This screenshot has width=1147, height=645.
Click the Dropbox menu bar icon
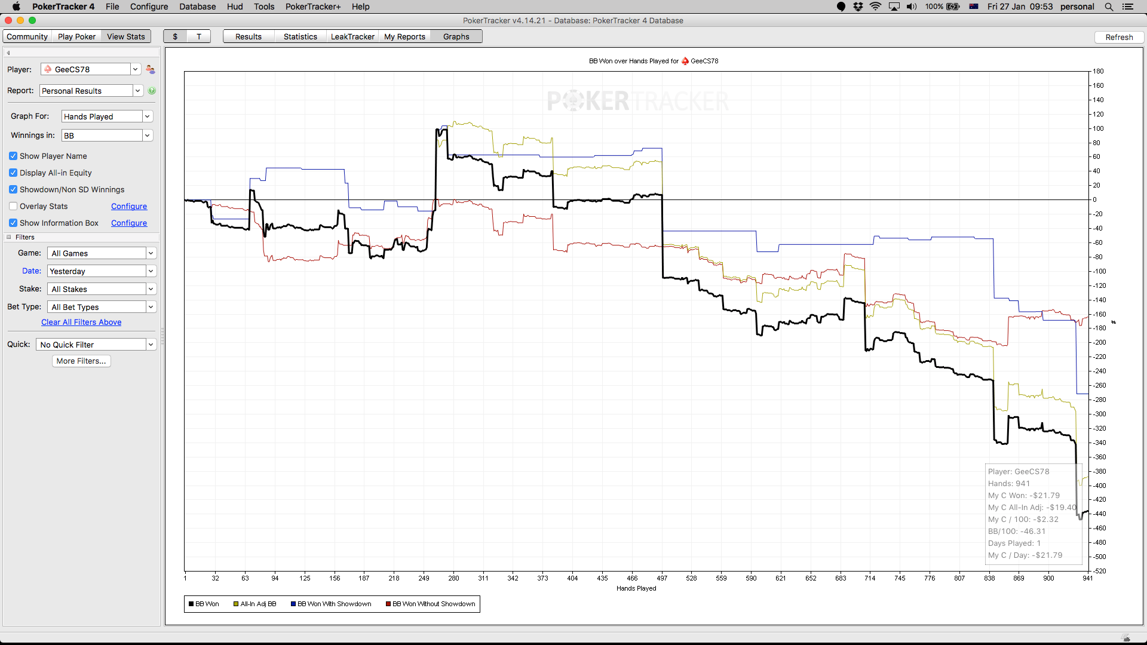point(858,7)
